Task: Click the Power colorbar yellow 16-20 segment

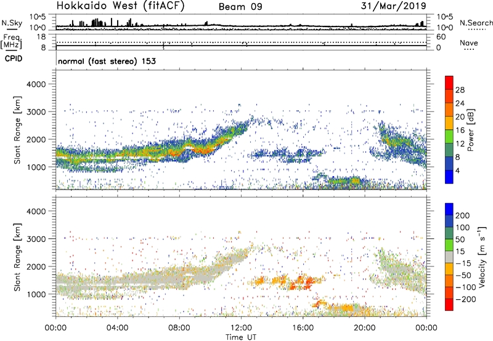Action: pyautogui.click(x=449, y=122)
